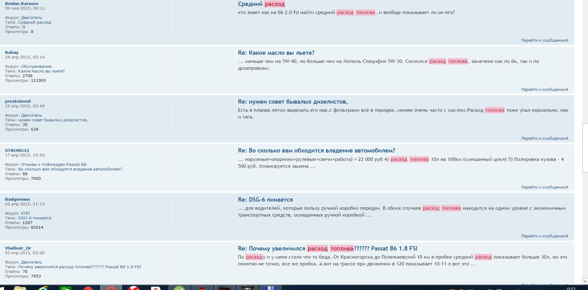Click the scrollbar down arrow button
The height and width of the screenshot is (290, 588).
tap(585, 281)
